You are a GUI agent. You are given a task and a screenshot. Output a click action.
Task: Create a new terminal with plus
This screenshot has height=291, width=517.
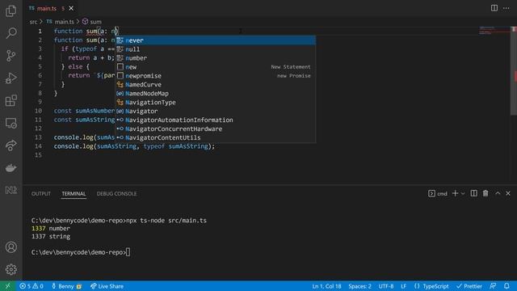tap(455, 194)
